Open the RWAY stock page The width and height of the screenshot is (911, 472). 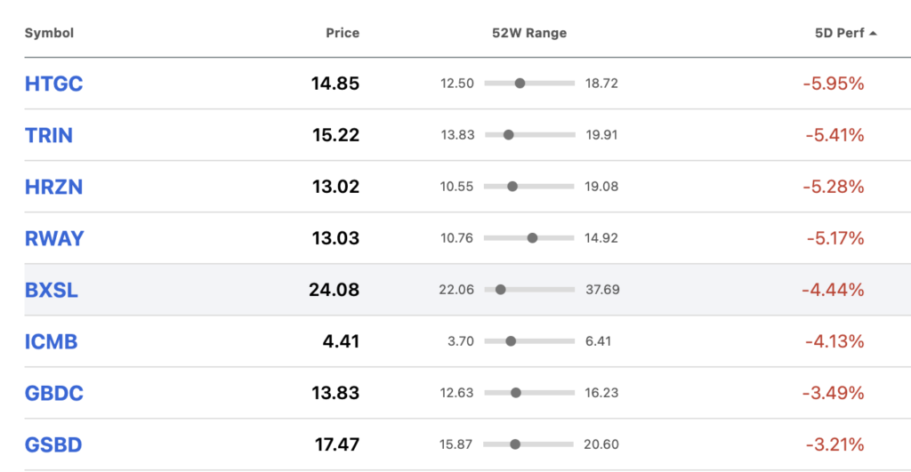[54, 238]
